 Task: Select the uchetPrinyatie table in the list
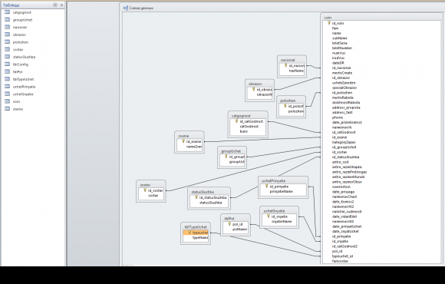[24, 87]
